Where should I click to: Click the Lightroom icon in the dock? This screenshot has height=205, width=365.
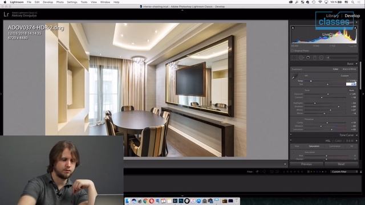(x=175, y=201)
